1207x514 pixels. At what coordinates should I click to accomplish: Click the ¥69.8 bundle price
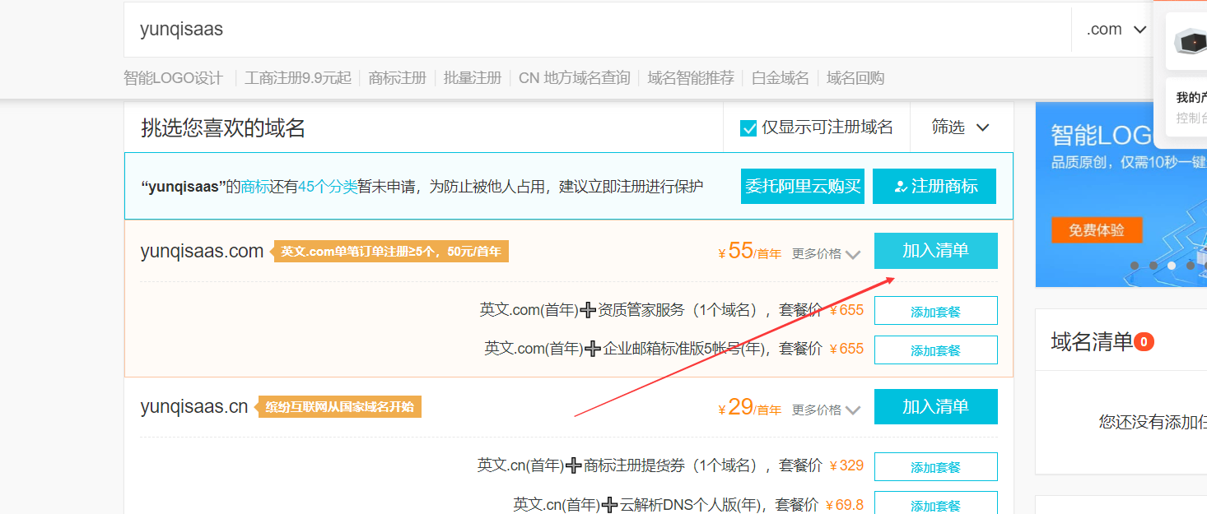coord(844,504)
